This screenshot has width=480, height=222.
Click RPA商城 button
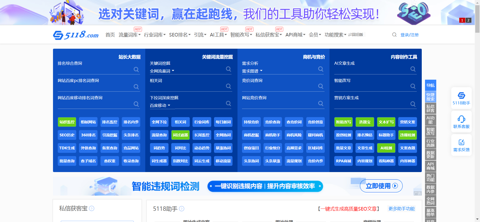point(343,161)
